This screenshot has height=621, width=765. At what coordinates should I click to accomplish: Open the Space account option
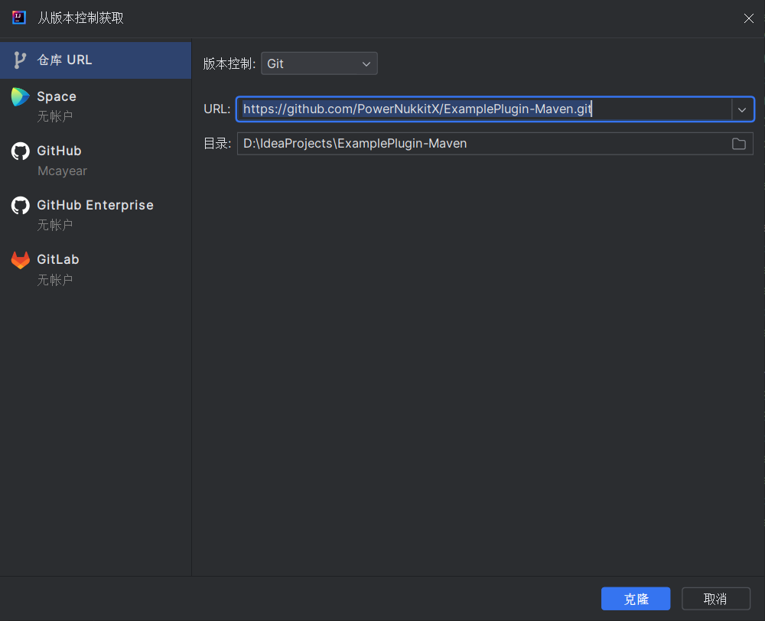tap(96, 106)
